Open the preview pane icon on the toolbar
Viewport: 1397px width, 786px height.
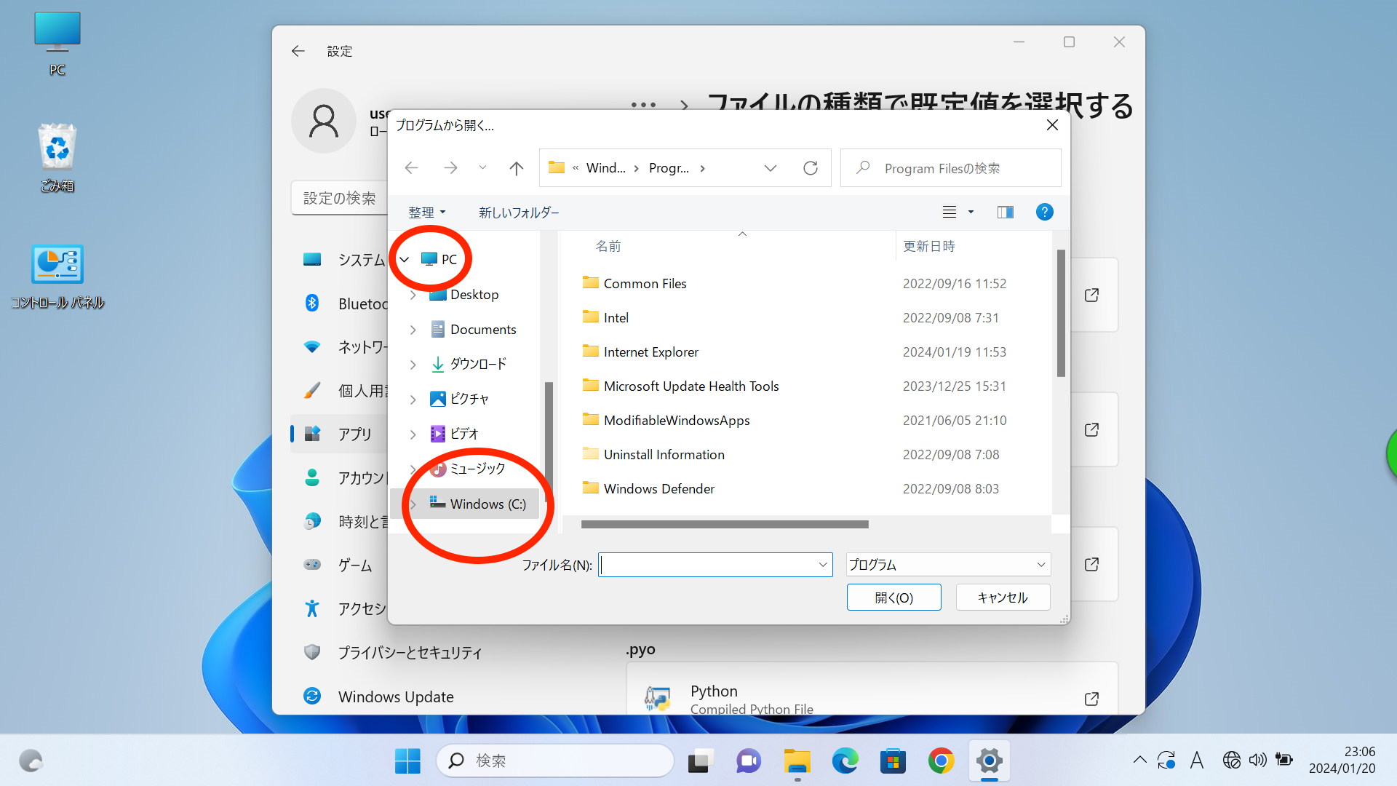1005,212
